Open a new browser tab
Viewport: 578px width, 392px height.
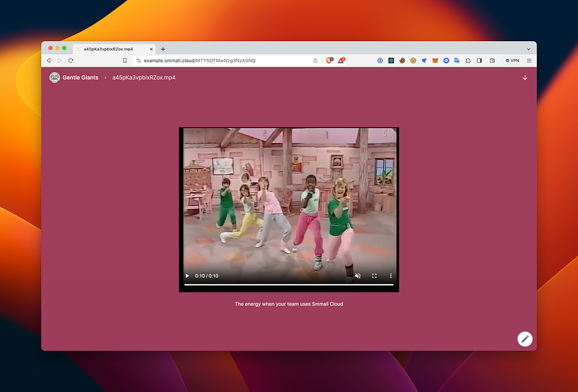click(x=163, y=49)
